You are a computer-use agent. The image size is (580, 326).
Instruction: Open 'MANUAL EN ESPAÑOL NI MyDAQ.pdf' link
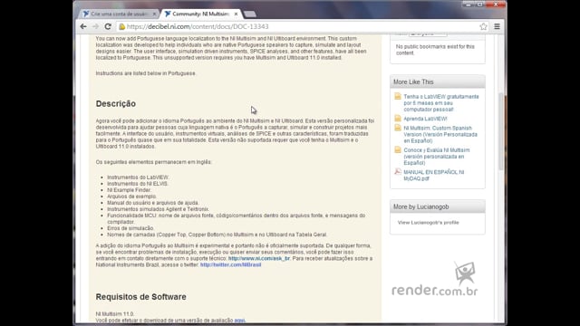tap(433, 175)
